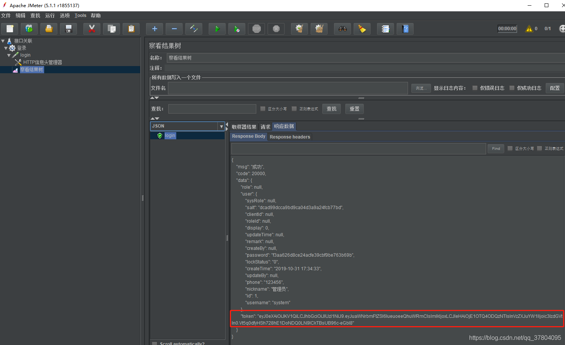Click the warning triangle log icon

[x=529, y=29]
